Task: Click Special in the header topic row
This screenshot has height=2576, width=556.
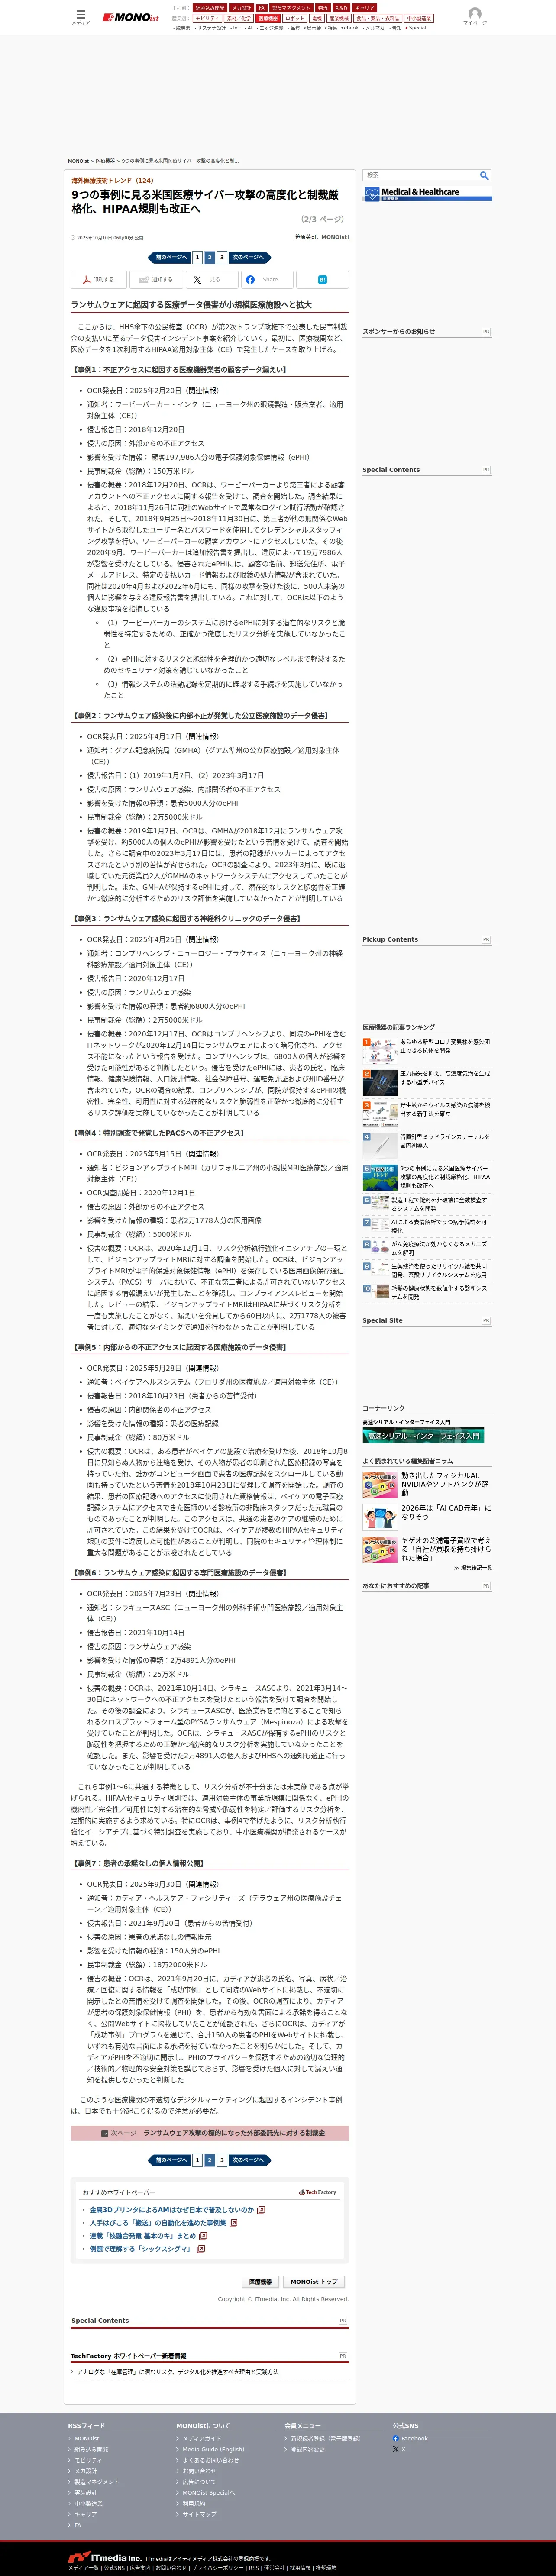Action: tap(417, 28)
